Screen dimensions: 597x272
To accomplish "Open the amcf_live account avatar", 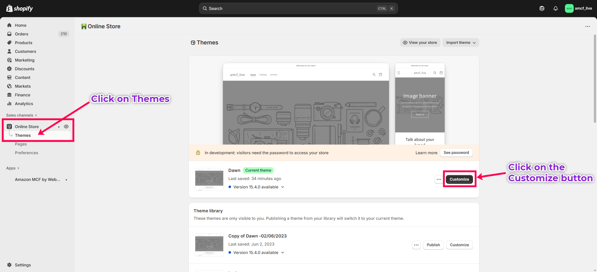I will [x=569, y=8].
